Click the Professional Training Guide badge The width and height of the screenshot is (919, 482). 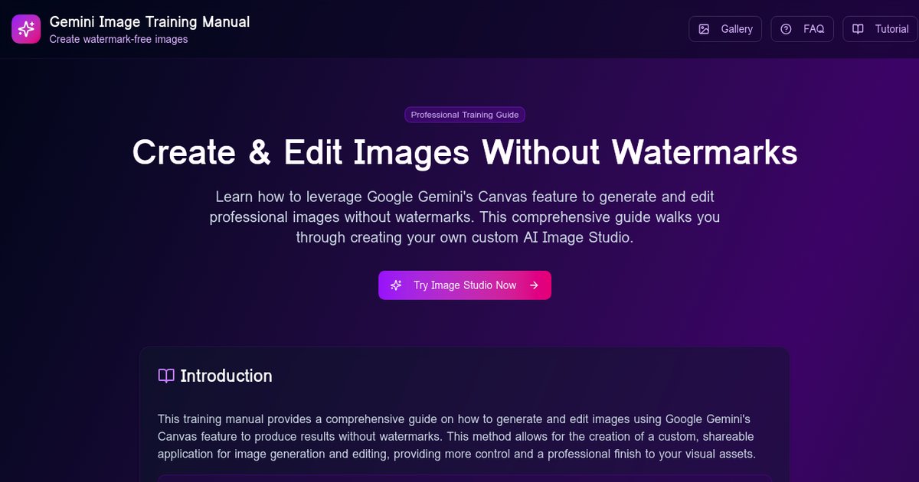[x=465, y=115]
